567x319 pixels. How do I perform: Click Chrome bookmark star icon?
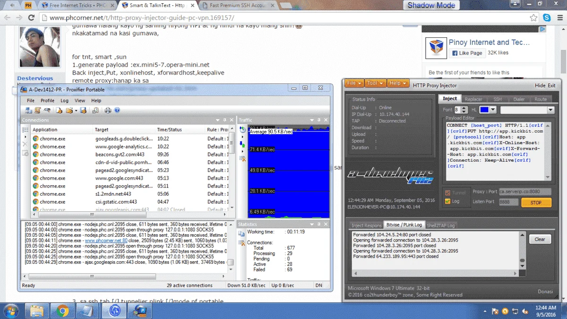tap(533, 17)
